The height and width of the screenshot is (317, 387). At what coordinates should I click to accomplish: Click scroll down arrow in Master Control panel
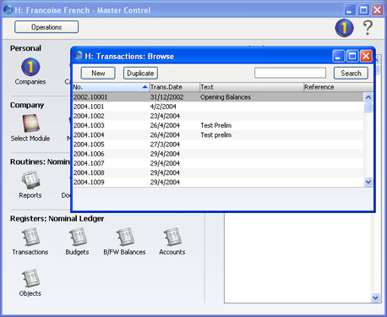point(375,298)
